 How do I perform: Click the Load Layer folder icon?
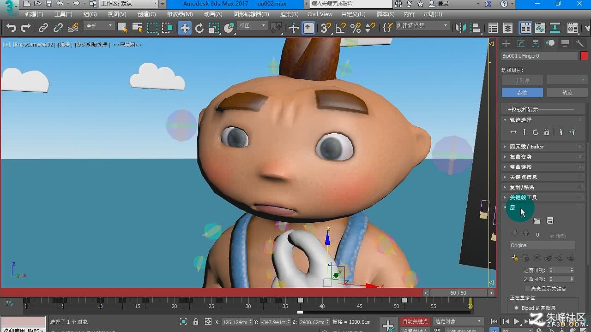point(537,221)
